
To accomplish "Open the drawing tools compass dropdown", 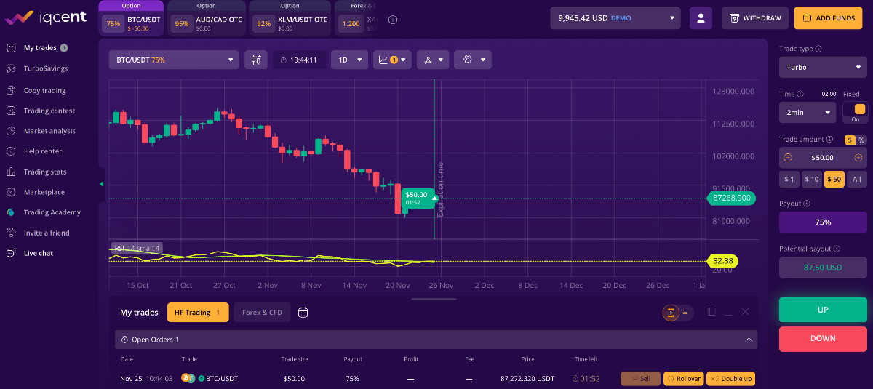I will coord(433,60).
